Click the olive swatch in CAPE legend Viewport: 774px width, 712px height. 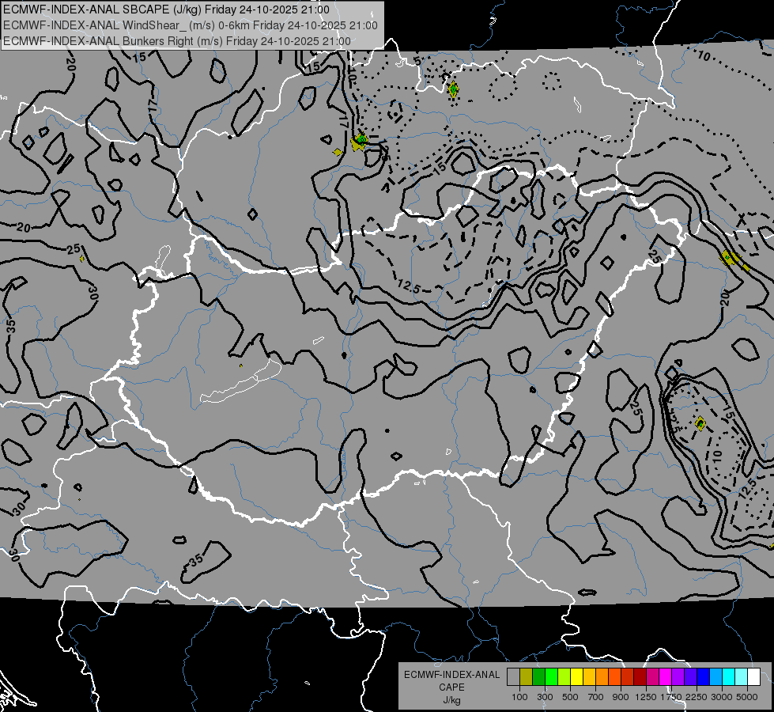[526, 677]
